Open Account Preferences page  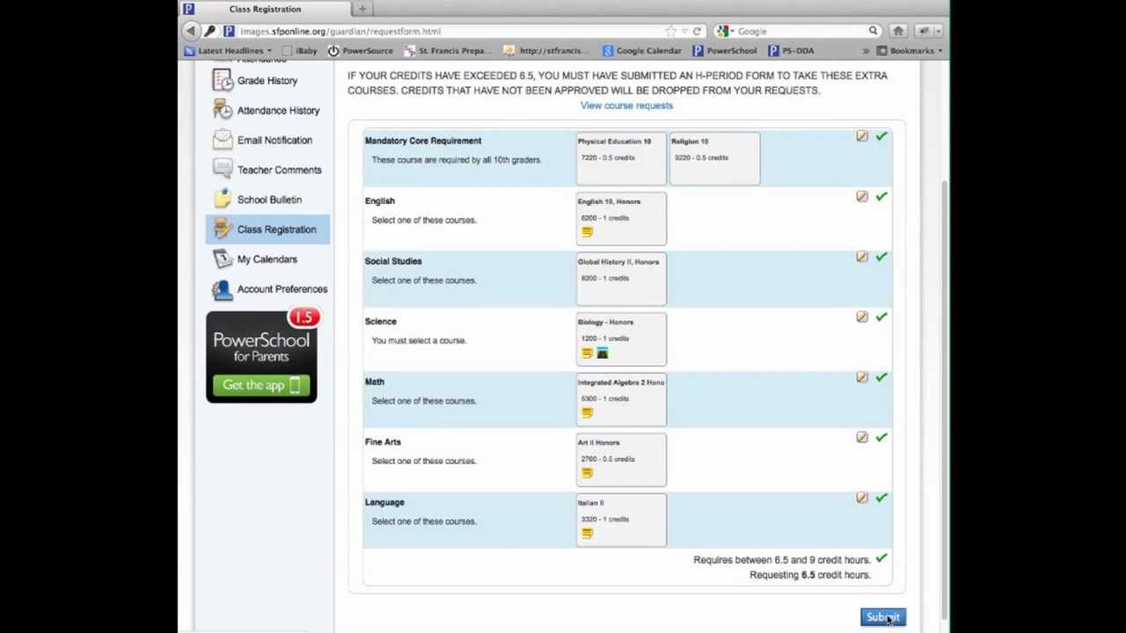282,289
